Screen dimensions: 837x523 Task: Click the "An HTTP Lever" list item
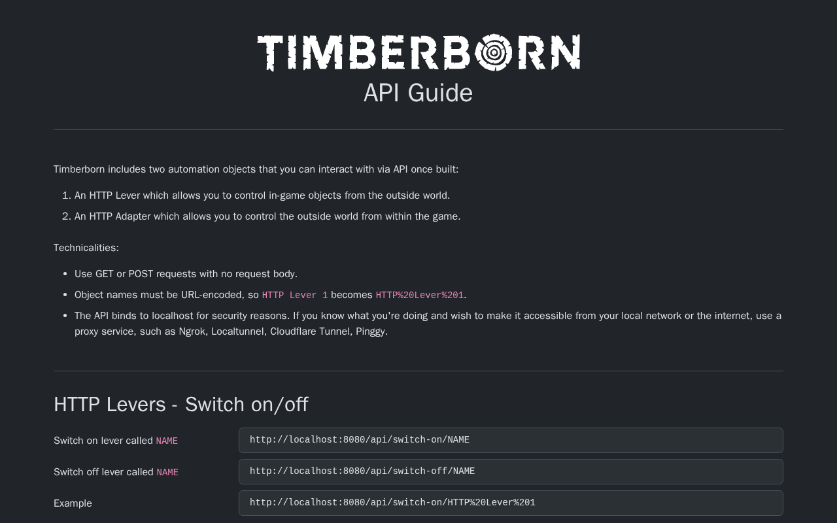tap(262, 195)
